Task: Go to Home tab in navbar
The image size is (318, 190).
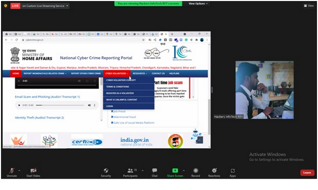Action: tap(16, 74)
